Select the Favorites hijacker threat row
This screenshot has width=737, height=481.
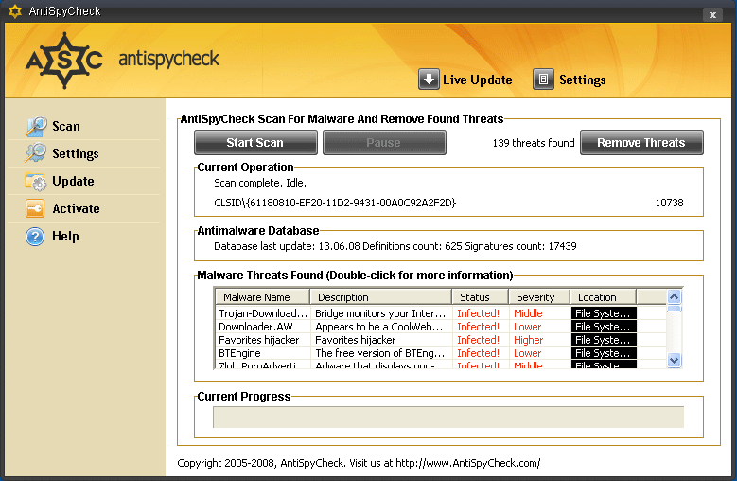(x=259, y=340)
